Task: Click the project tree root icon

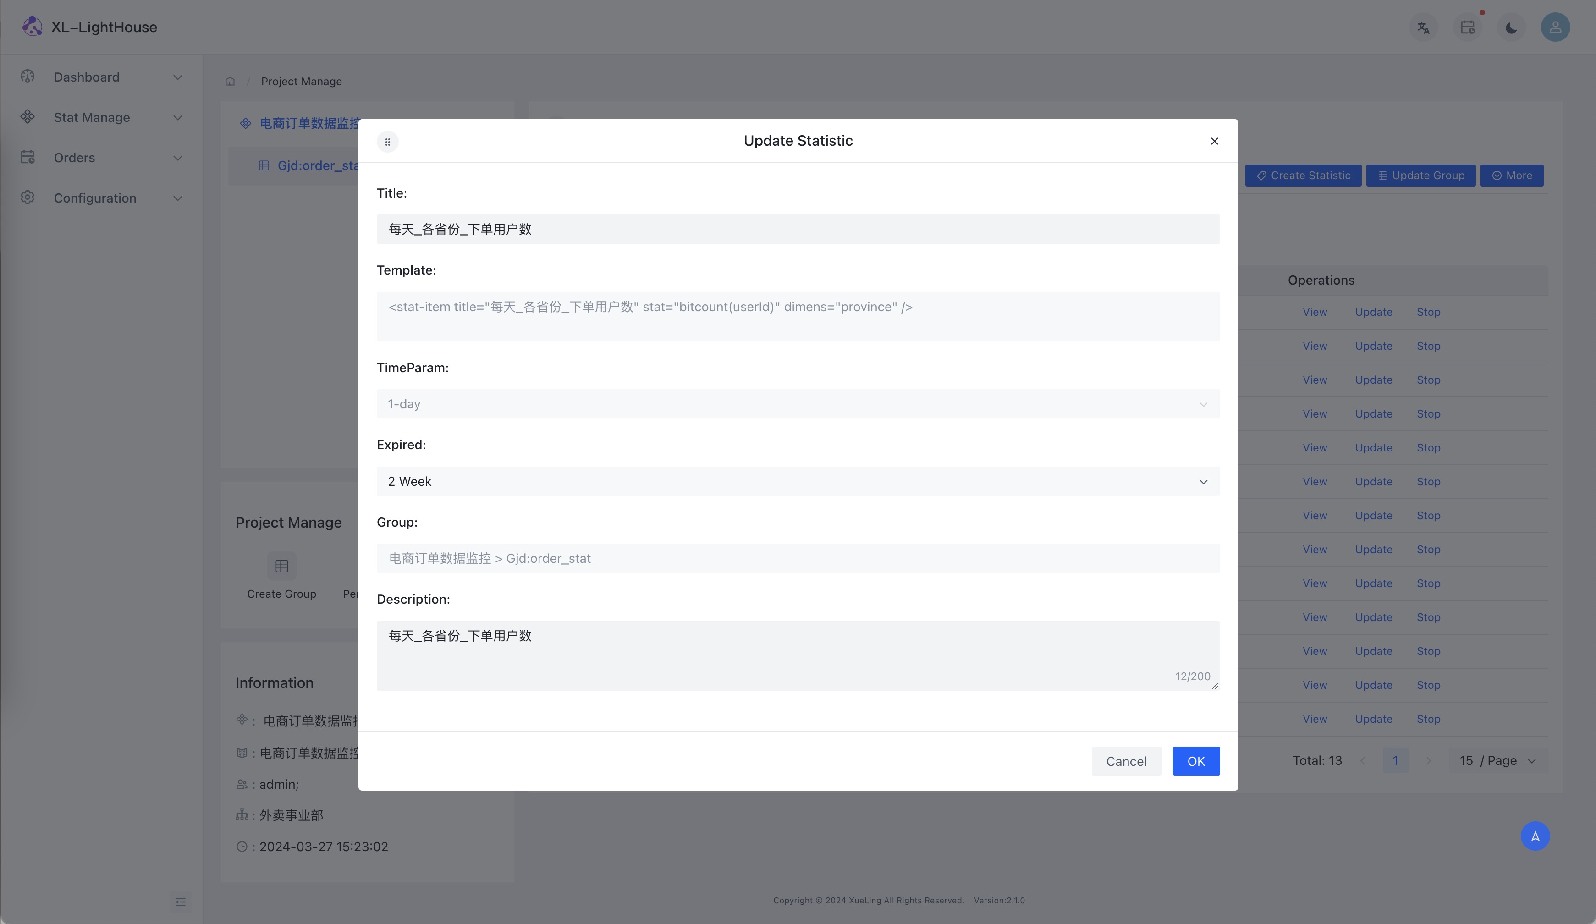Action: pos(246,123)
